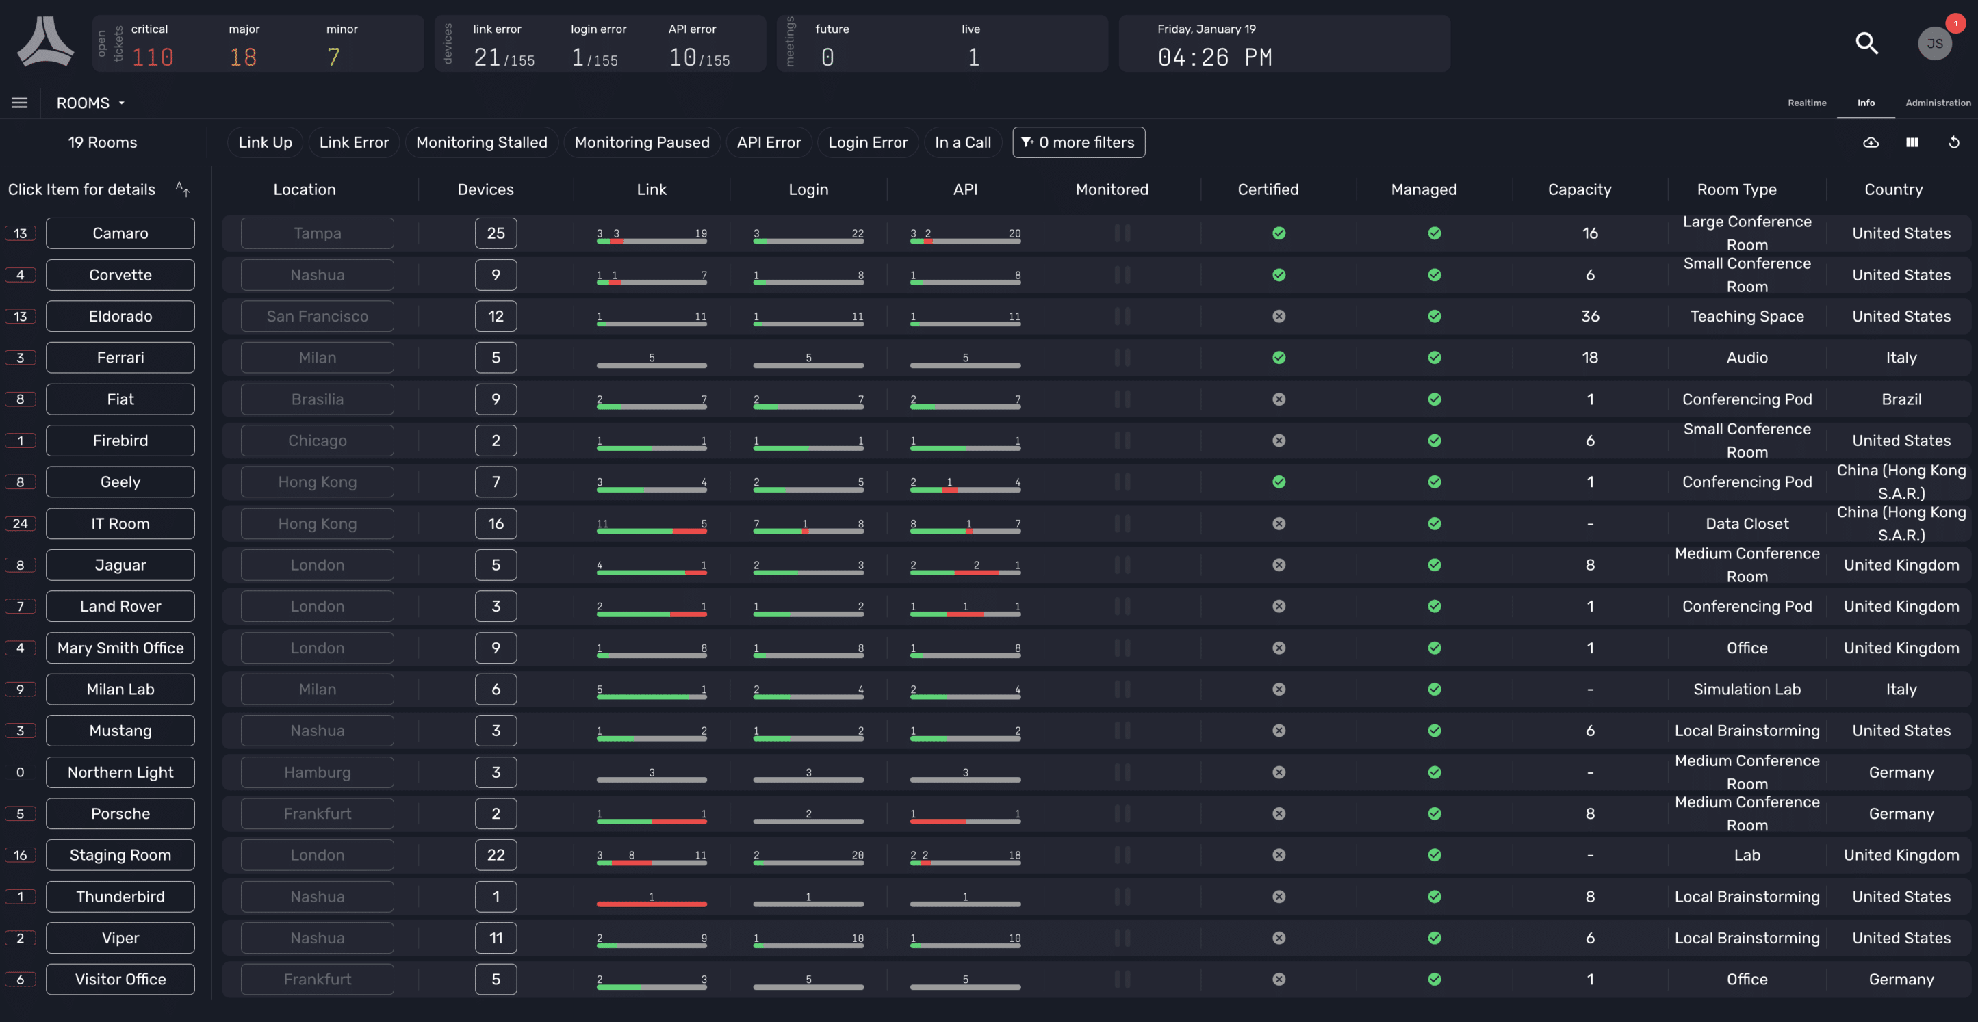Screen dimensions: 1978x1022
Task: Click the Link progress bar for Eldorado
Action: tap(651, 323)
